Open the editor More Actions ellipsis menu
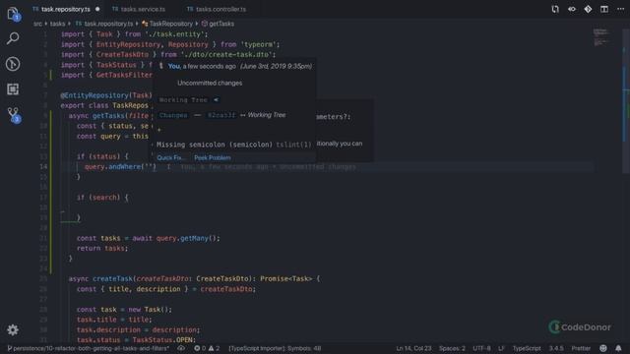This screenshot has height=354, width=630. [x=620, y=9]
